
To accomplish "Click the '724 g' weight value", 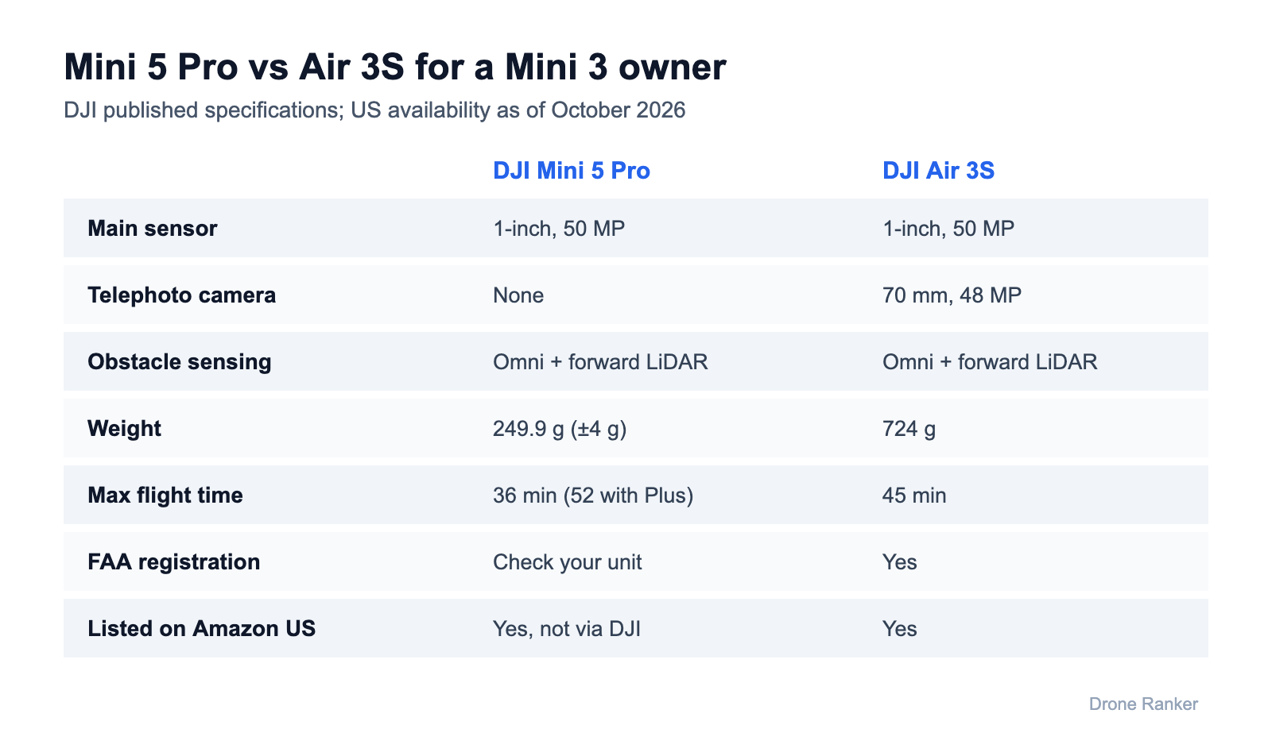I will click(909, 429).
